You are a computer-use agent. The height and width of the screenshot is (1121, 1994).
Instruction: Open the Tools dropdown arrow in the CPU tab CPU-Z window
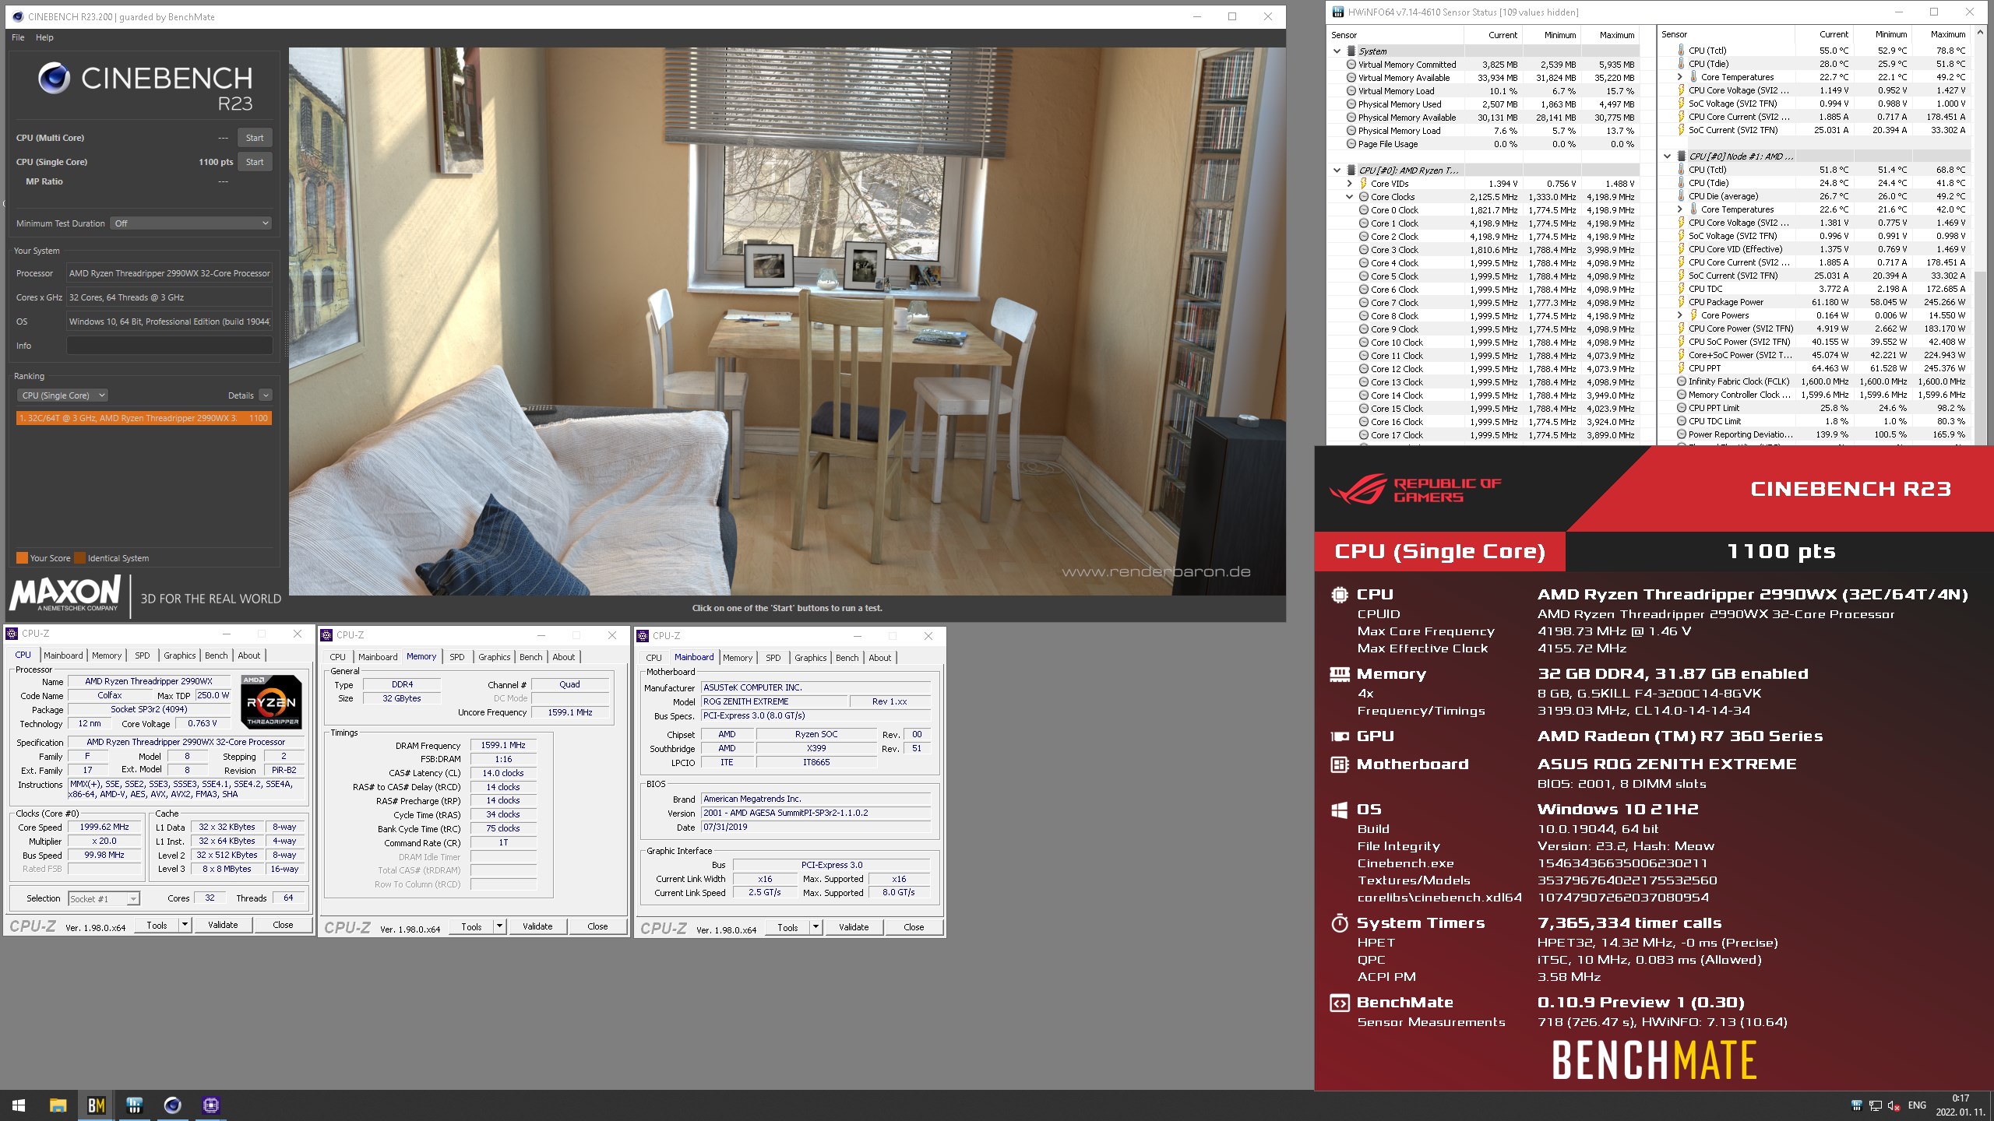point(185,925)
